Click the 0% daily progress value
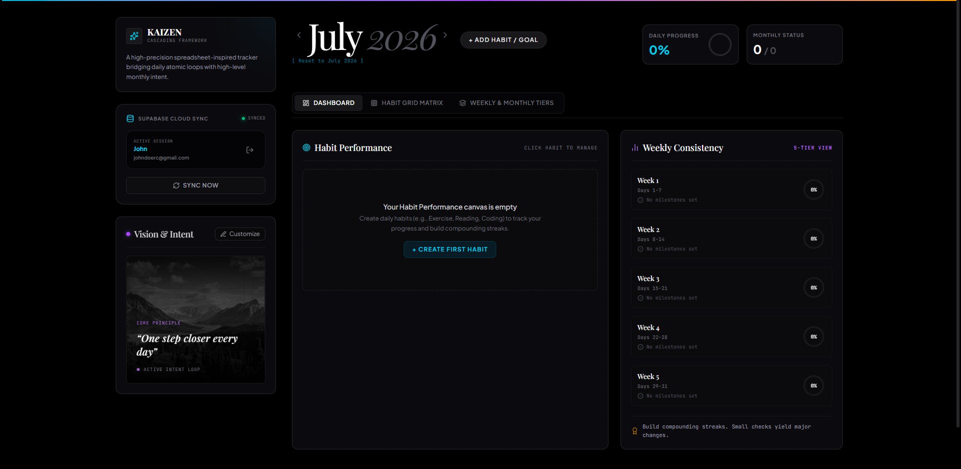This screenshot has height=469, width=961. (x=659, y=50)
